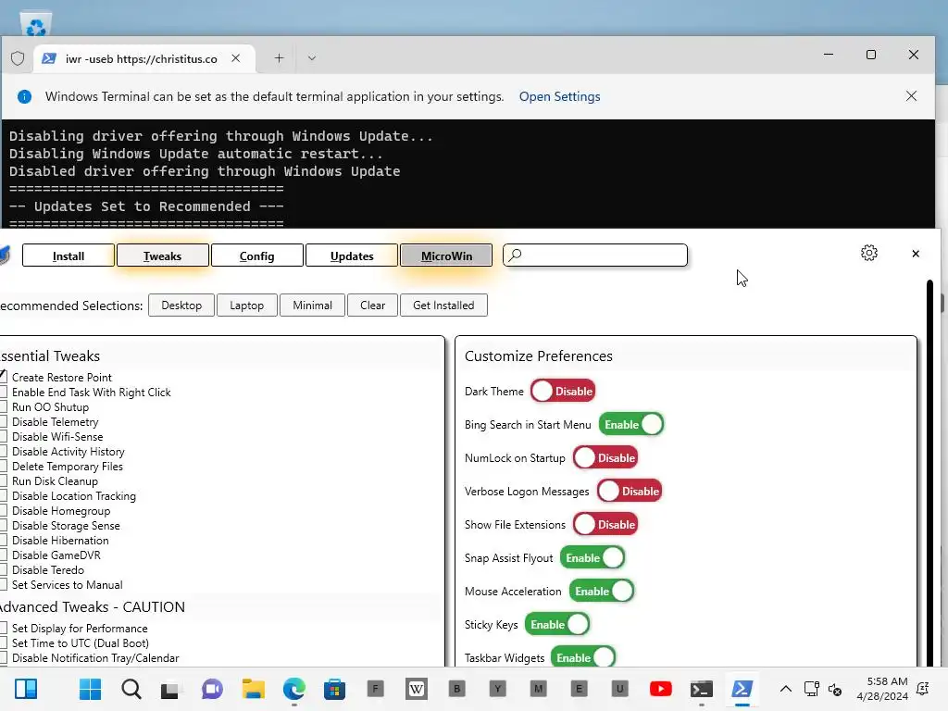Select Disable Telemetry tweak text
The width and height of the screenshot is (948, 711).
click(55, 422)
